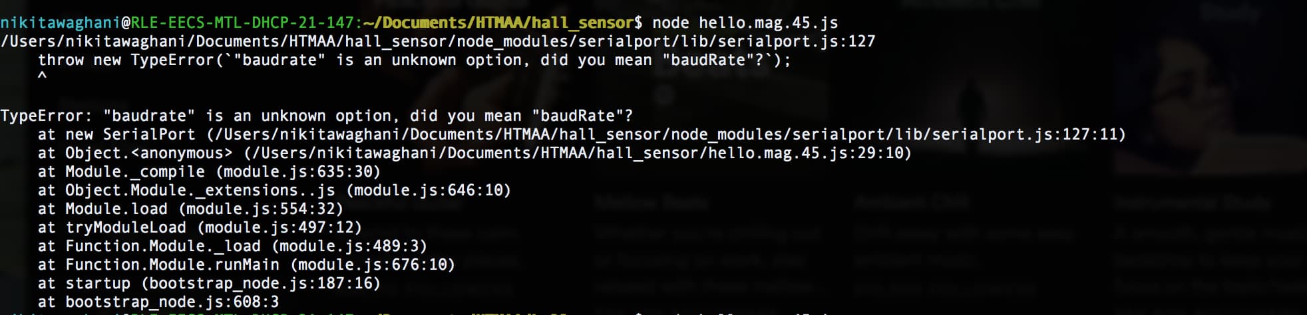This screenshot has width=1307, height=315.
Task: Click the 'throw new TypeError' source line
Action: (x=414, y=60)
